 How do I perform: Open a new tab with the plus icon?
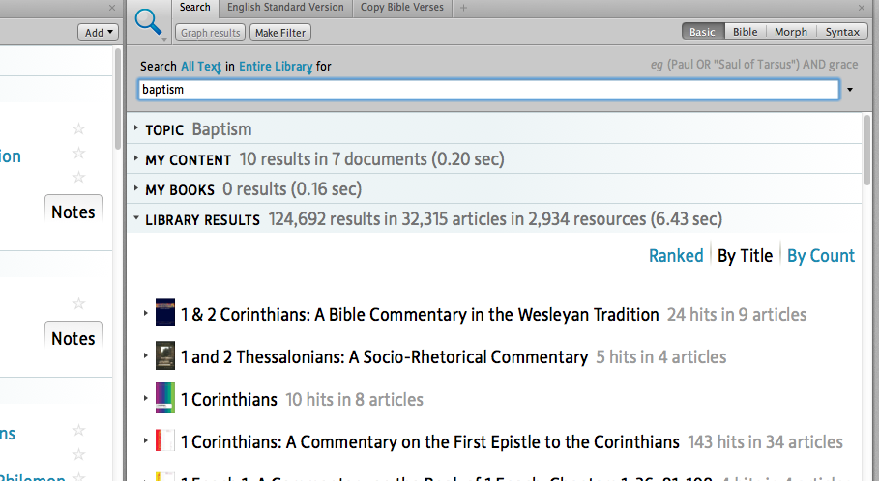click(x=464, y=8)
